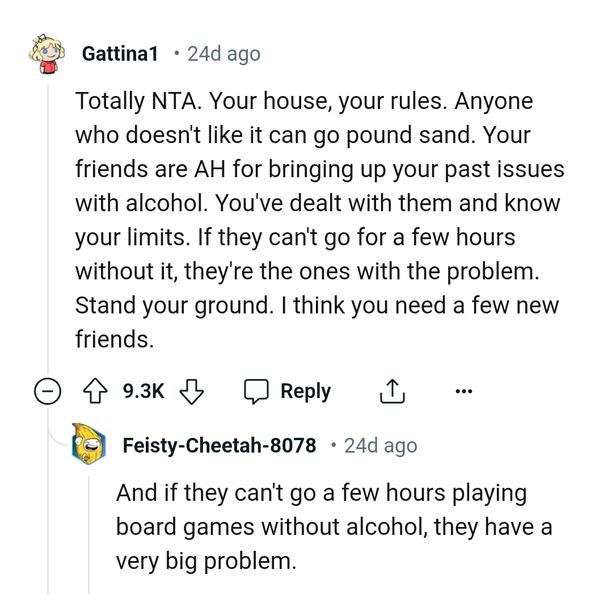Screen dimensions: 612x594
Task: Click Feisty-Cheetah-8078's banana avatar
Action: [89, 446]
